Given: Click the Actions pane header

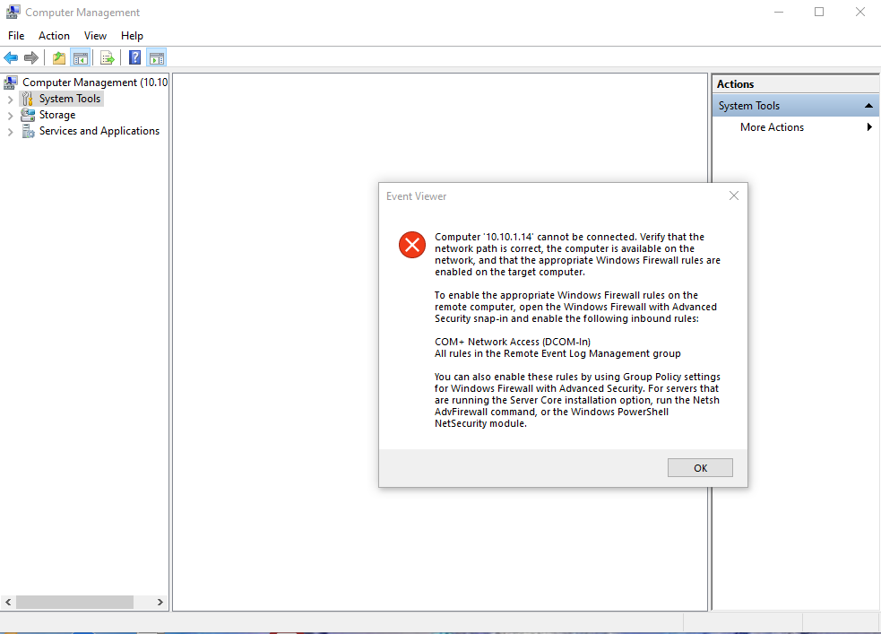Looking at the screenshot, I should pyautogui.click(x=796, y=83).
